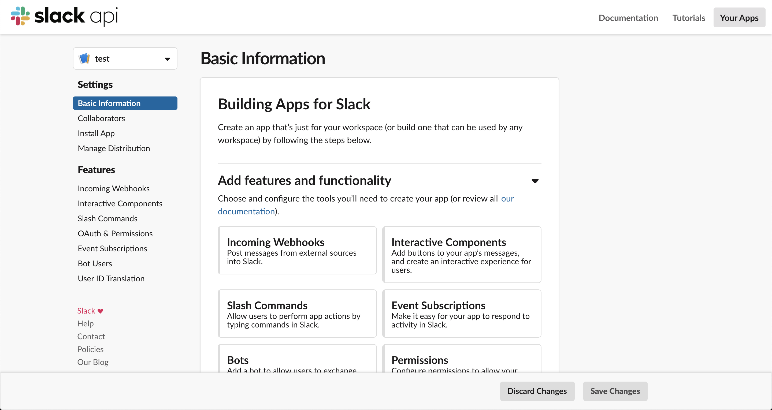The height and width of the screenshot is (410, 772).
Task: Open the Slash Commands feature card
Action: (x=297, y=314)
